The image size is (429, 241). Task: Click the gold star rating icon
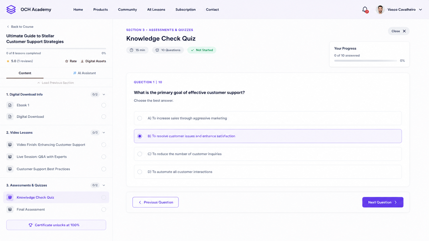(8, 61)
